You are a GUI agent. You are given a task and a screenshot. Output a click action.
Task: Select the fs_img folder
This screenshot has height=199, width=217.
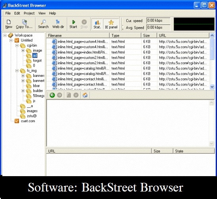(x=32, y=71)
